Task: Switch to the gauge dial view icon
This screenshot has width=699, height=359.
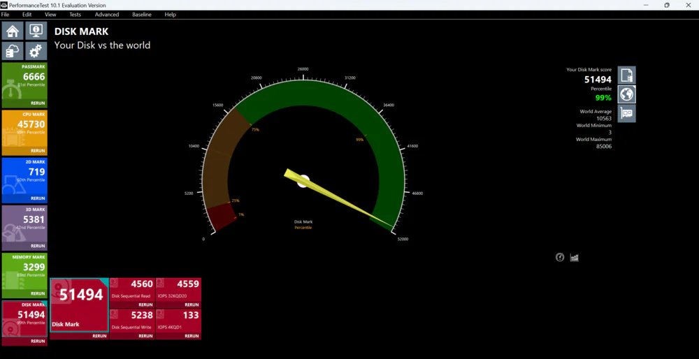Action: click(560, 257)
